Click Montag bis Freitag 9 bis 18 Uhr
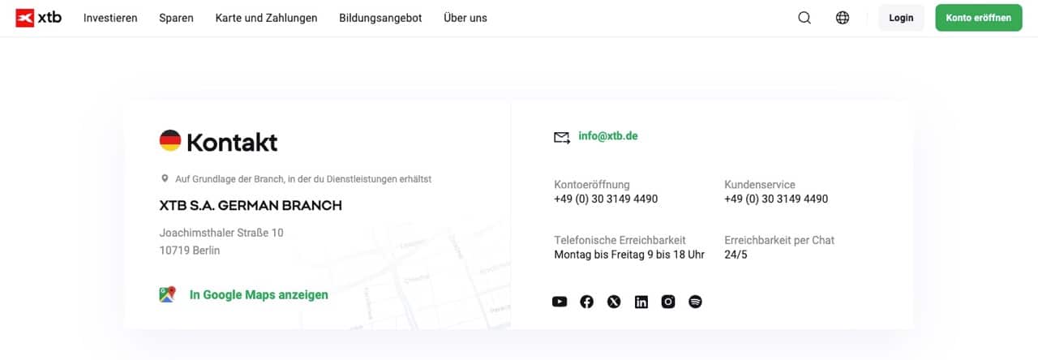Image resolution: width=1038 pixels, height=360 pixels. pos(629,255)
